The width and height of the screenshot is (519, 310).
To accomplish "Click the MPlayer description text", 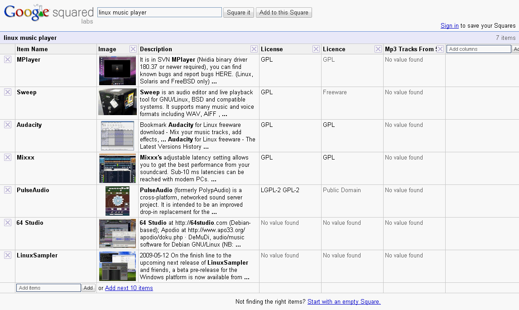I will click(x=197, y=71).
